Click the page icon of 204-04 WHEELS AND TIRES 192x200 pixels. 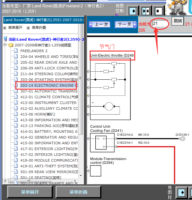pos(16,56)
